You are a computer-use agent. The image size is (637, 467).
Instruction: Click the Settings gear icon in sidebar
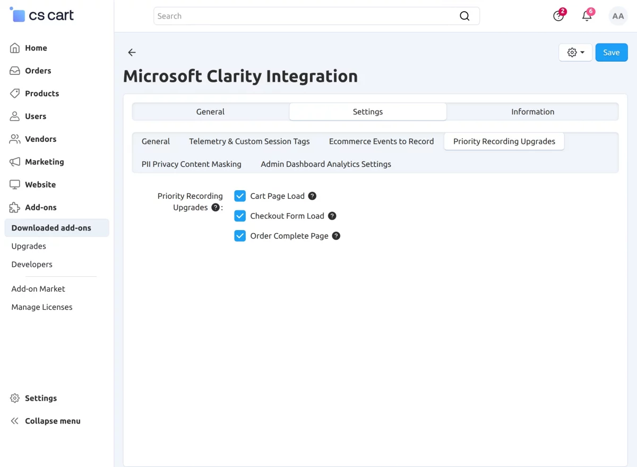click(x=15, y=398)
